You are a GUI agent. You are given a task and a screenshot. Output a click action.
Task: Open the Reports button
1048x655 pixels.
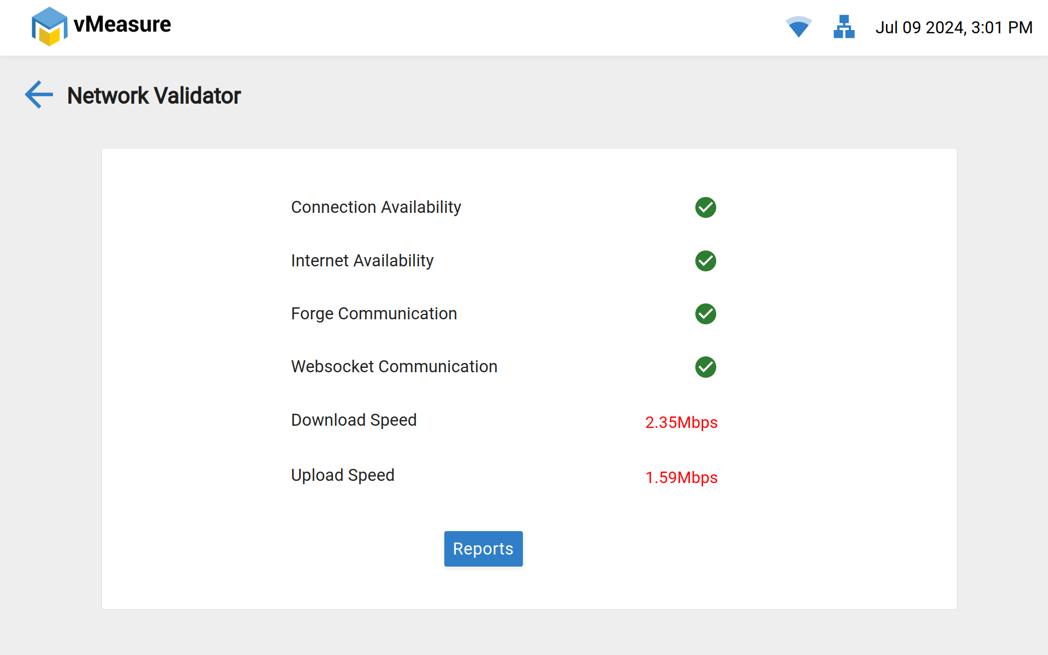pos(483,549)
